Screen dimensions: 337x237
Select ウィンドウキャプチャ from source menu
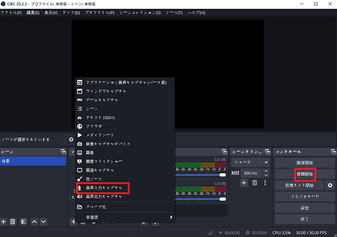click(x=125, y=91)
